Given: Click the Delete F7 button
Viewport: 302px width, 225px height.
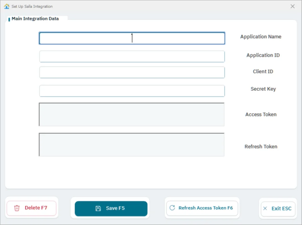Looking at the screenshot, I should pos(31,208).
